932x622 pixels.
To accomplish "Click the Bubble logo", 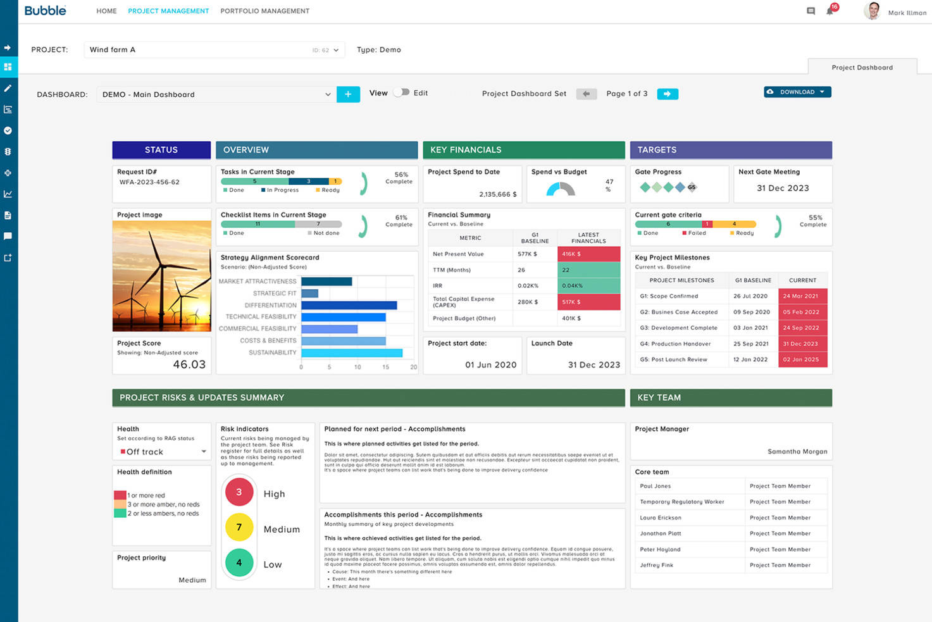I will [45, 10].
